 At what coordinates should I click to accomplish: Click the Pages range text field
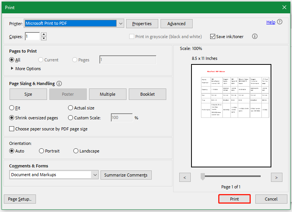pyautogui.click(x=128, y=59)
